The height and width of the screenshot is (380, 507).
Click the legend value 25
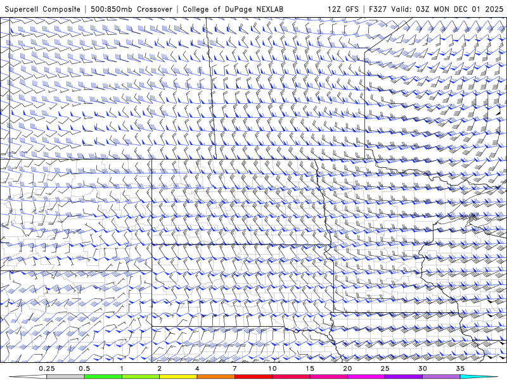385,369
